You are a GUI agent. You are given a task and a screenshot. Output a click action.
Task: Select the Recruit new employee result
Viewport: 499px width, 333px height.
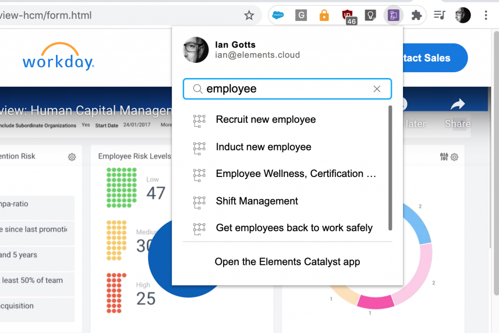pos(266,119)
